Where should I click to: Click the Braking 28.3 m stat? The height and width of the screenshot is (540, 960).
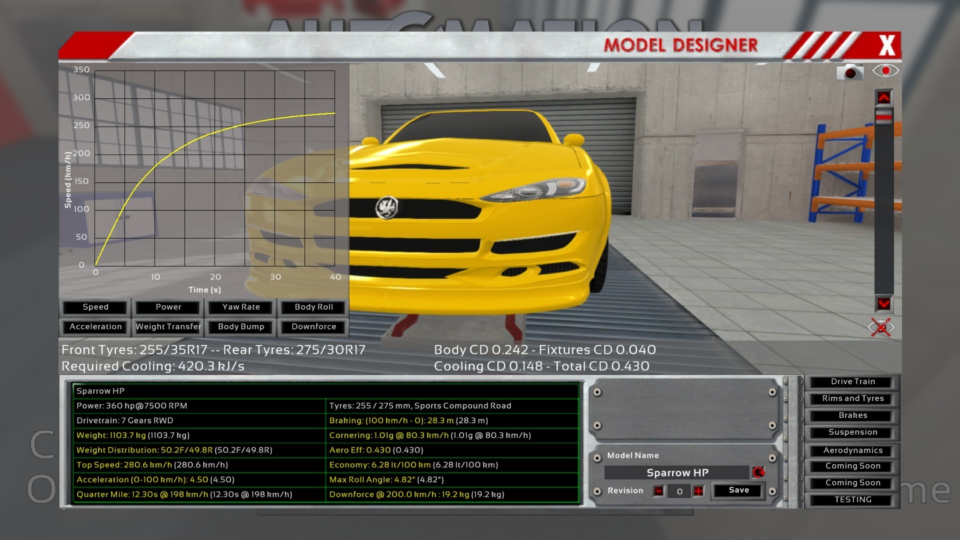(452, 421)
